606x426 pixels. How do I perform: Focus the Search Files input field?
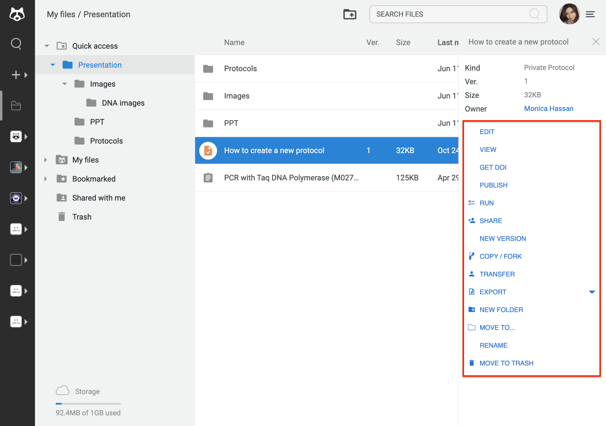tap(451, 14)
